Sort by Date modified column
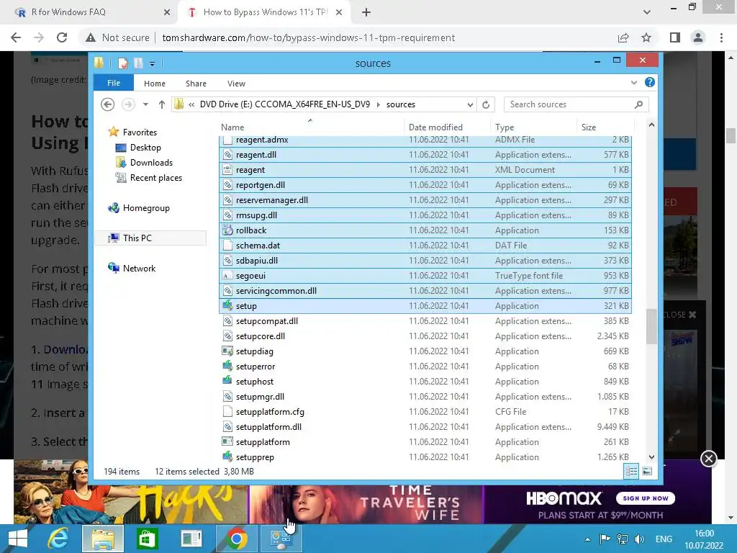 448,127
